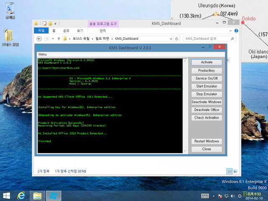Show hidden tray icons arrow
This screenshot has height=201, width=268.
pos(214,196)
